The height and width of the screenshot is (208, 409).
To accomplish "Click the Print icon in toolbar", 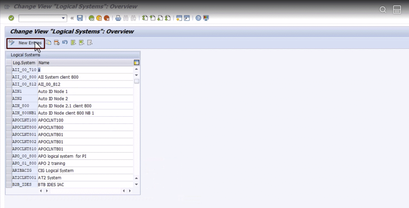I will pyautogui.click(x=118, y=18).
